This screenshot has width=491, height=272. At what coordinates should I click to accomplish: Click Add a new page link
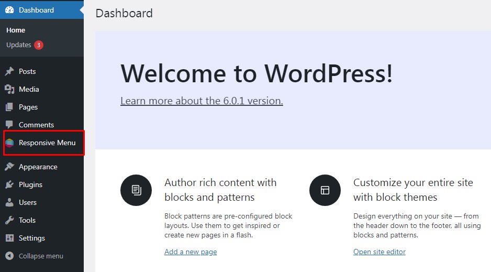click(191, 252)
